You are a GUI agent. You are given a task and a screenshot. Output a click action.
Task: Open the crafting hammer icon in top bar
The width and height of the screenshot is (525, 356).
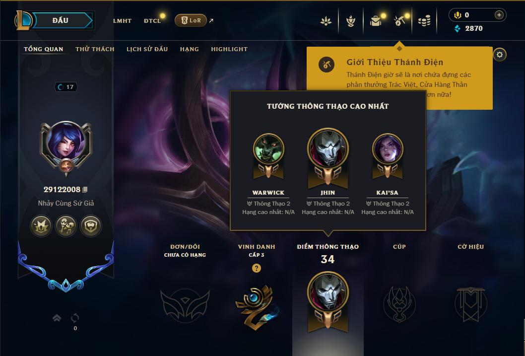399,21
